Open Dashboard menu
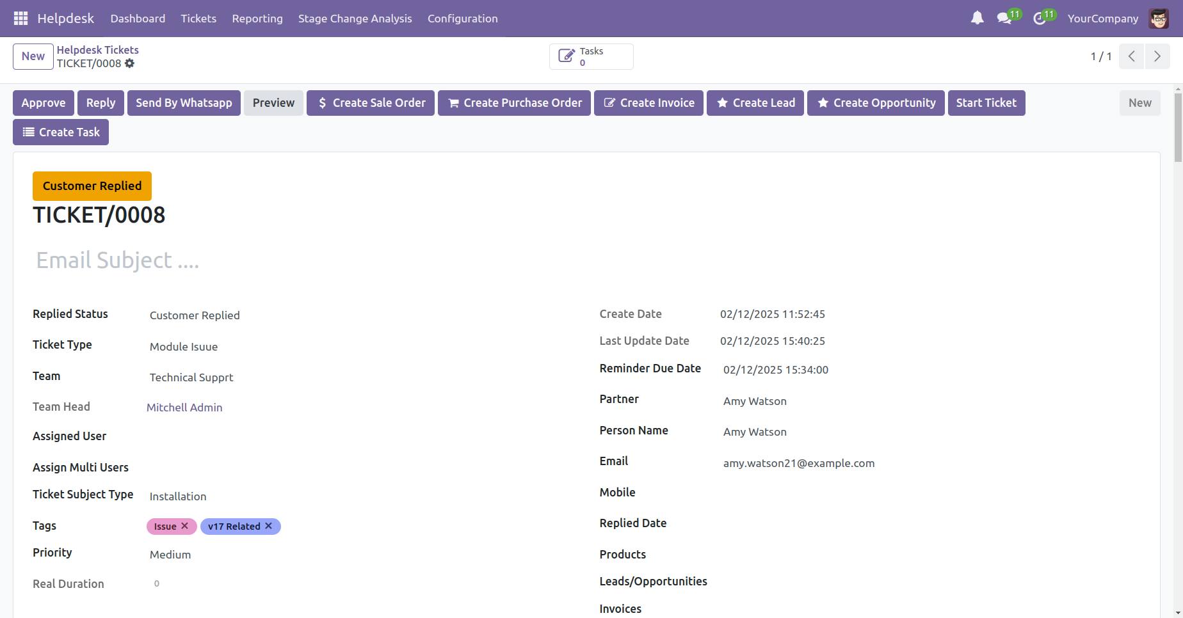The width and height of the screenshot is (1183, 618). pyautogui.click(x=138, y=19)
